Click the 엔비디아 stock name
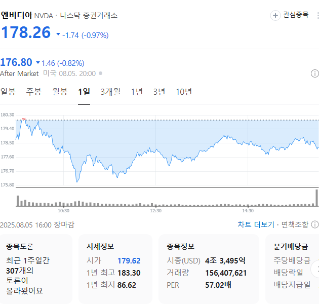 [x=17, y=15]
